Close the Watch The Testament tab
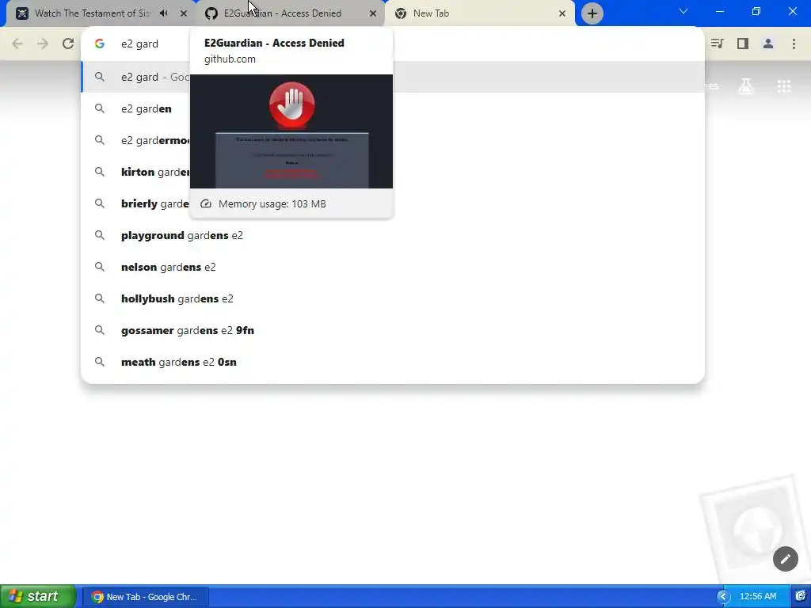Screen dimensions: 811x608 click(184, 13)
